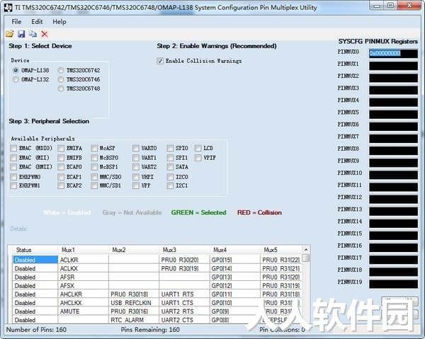The width and height of the screenshot is (425, 339).
Task: Select the TMS320C6746 device radio button
Action: tap(61, 79)
